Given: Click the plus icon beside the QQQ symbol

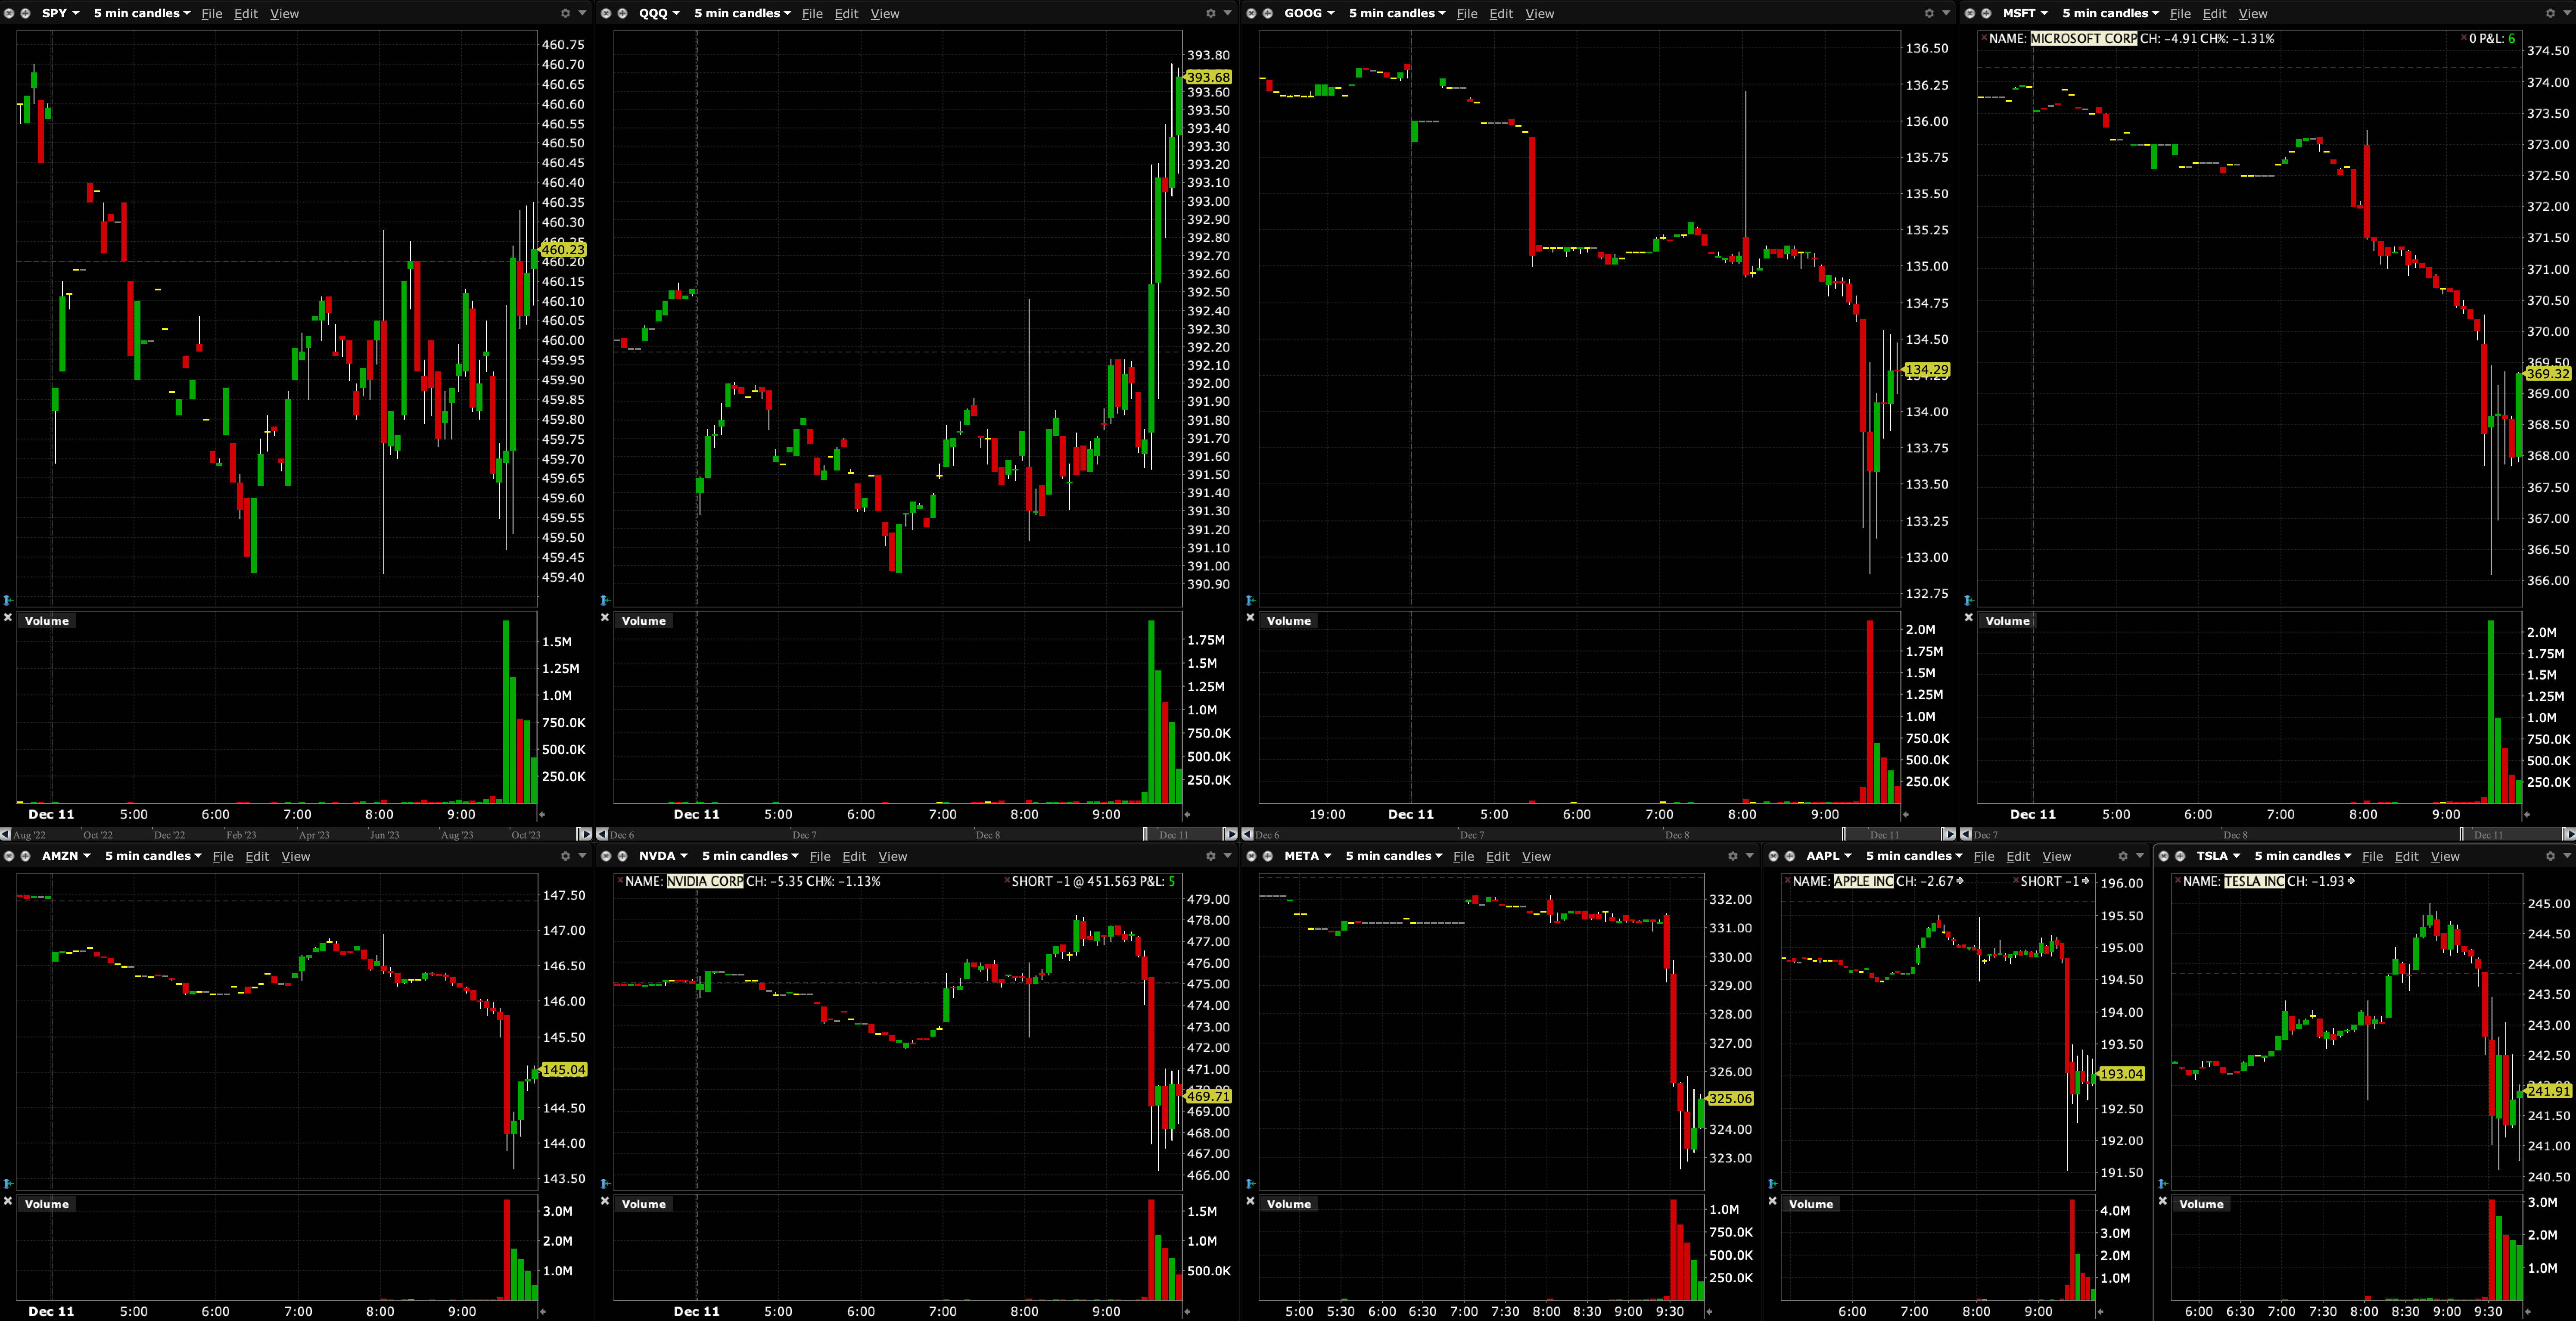Looking at the screenshot, I should click(622, 13).
